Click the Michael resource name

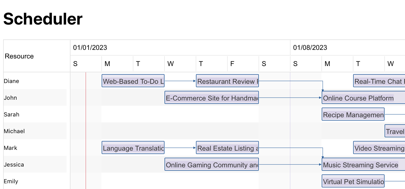point(14,131)
